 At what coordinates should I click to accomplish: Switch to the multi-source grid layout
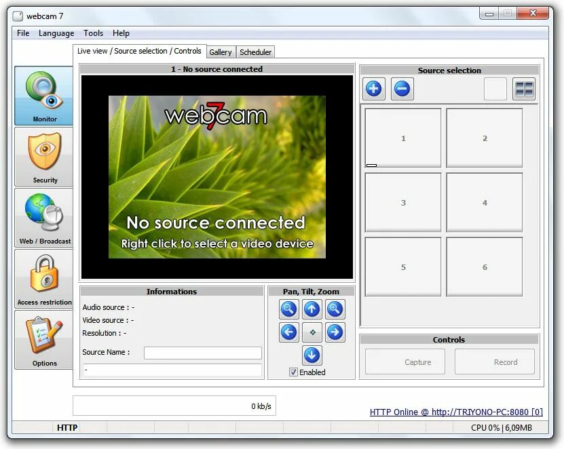[524, 89]
